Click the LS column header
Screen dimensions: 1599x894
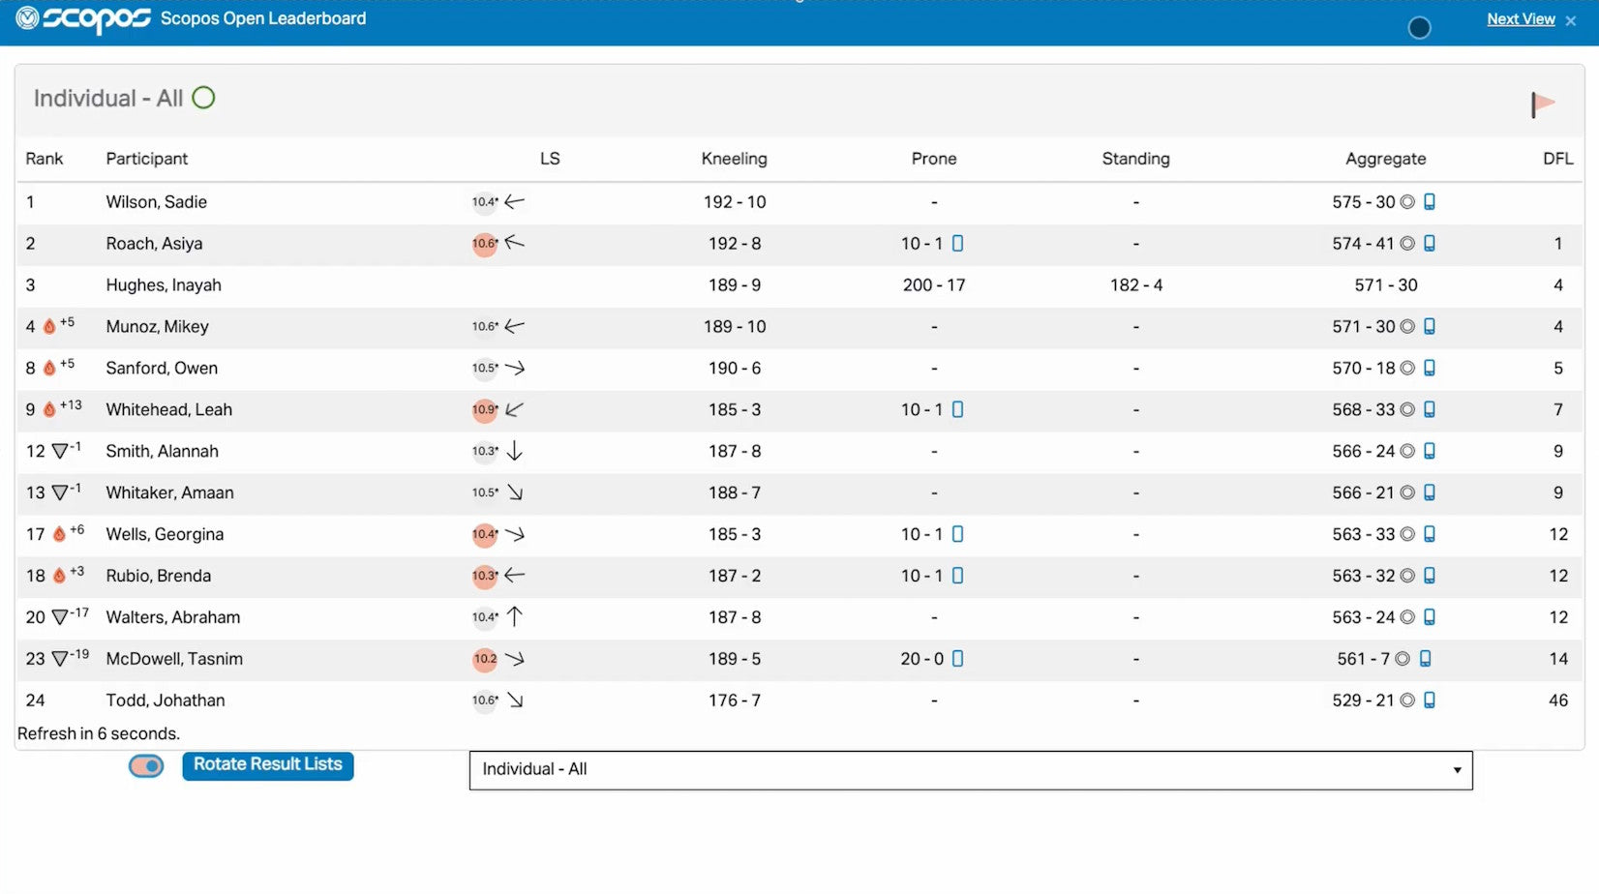(x=550, y=159)
